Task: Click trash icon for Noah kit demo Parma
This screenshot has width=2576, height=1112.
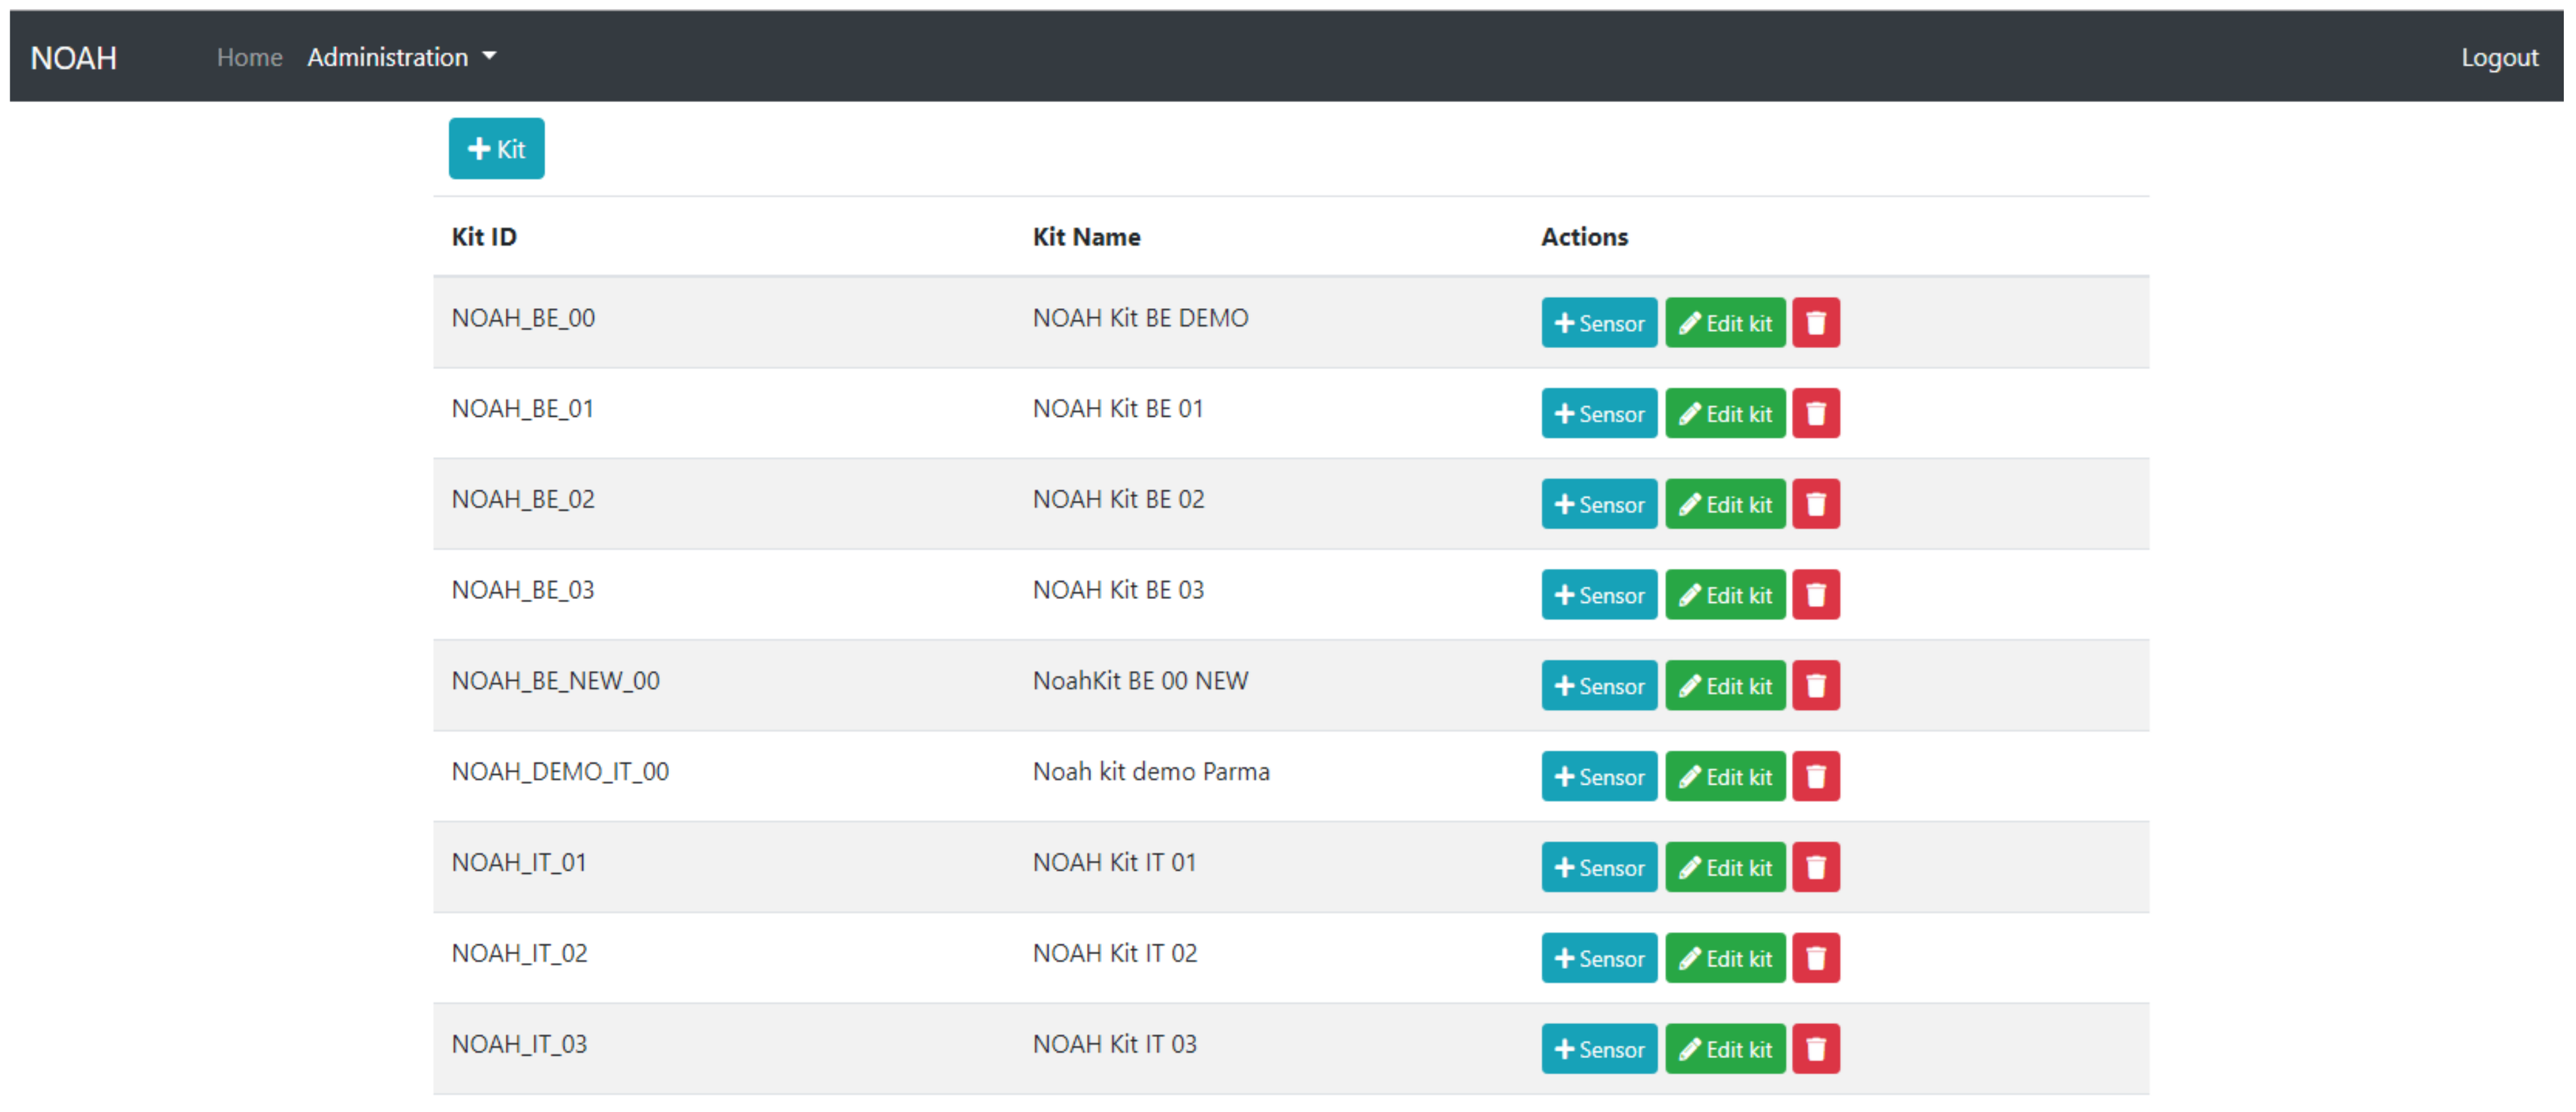Action: [1815, 777]
